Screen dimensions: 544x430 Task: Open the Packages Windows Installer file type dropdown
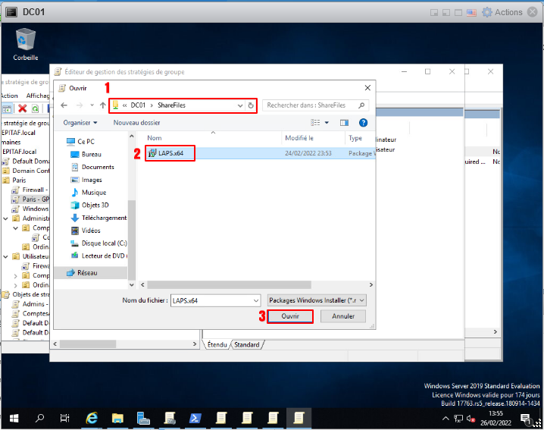[317, 300]
